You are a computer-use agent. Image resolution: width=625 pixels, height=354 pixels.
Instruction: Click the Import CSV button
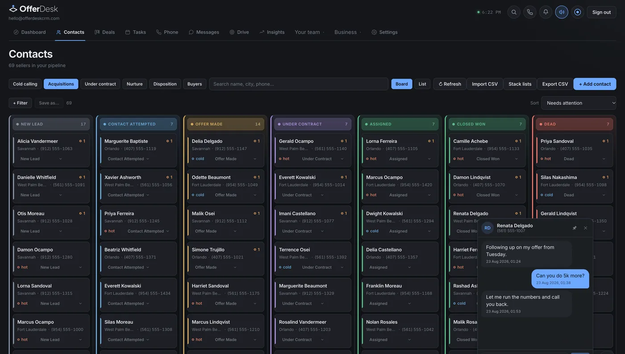click(x=485, y=84)
